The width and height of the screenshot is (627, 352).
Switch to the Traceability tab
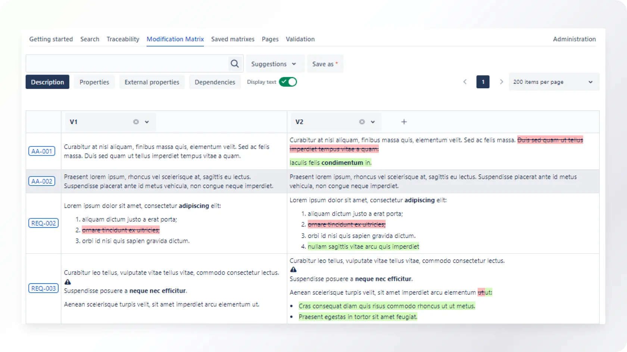[123, 39]
